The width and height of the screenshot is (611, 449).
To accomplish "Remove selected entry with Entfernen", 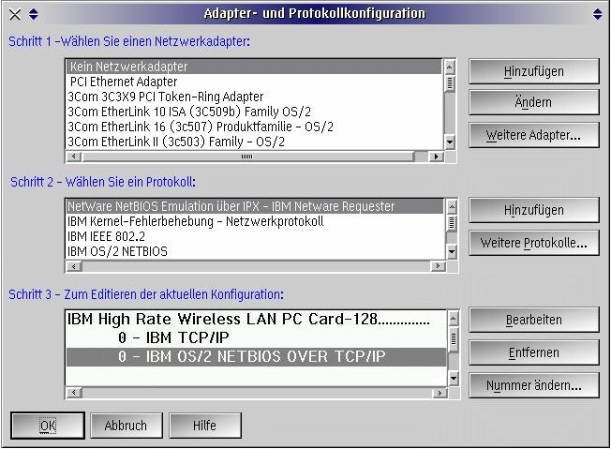I will pos(534,352).
